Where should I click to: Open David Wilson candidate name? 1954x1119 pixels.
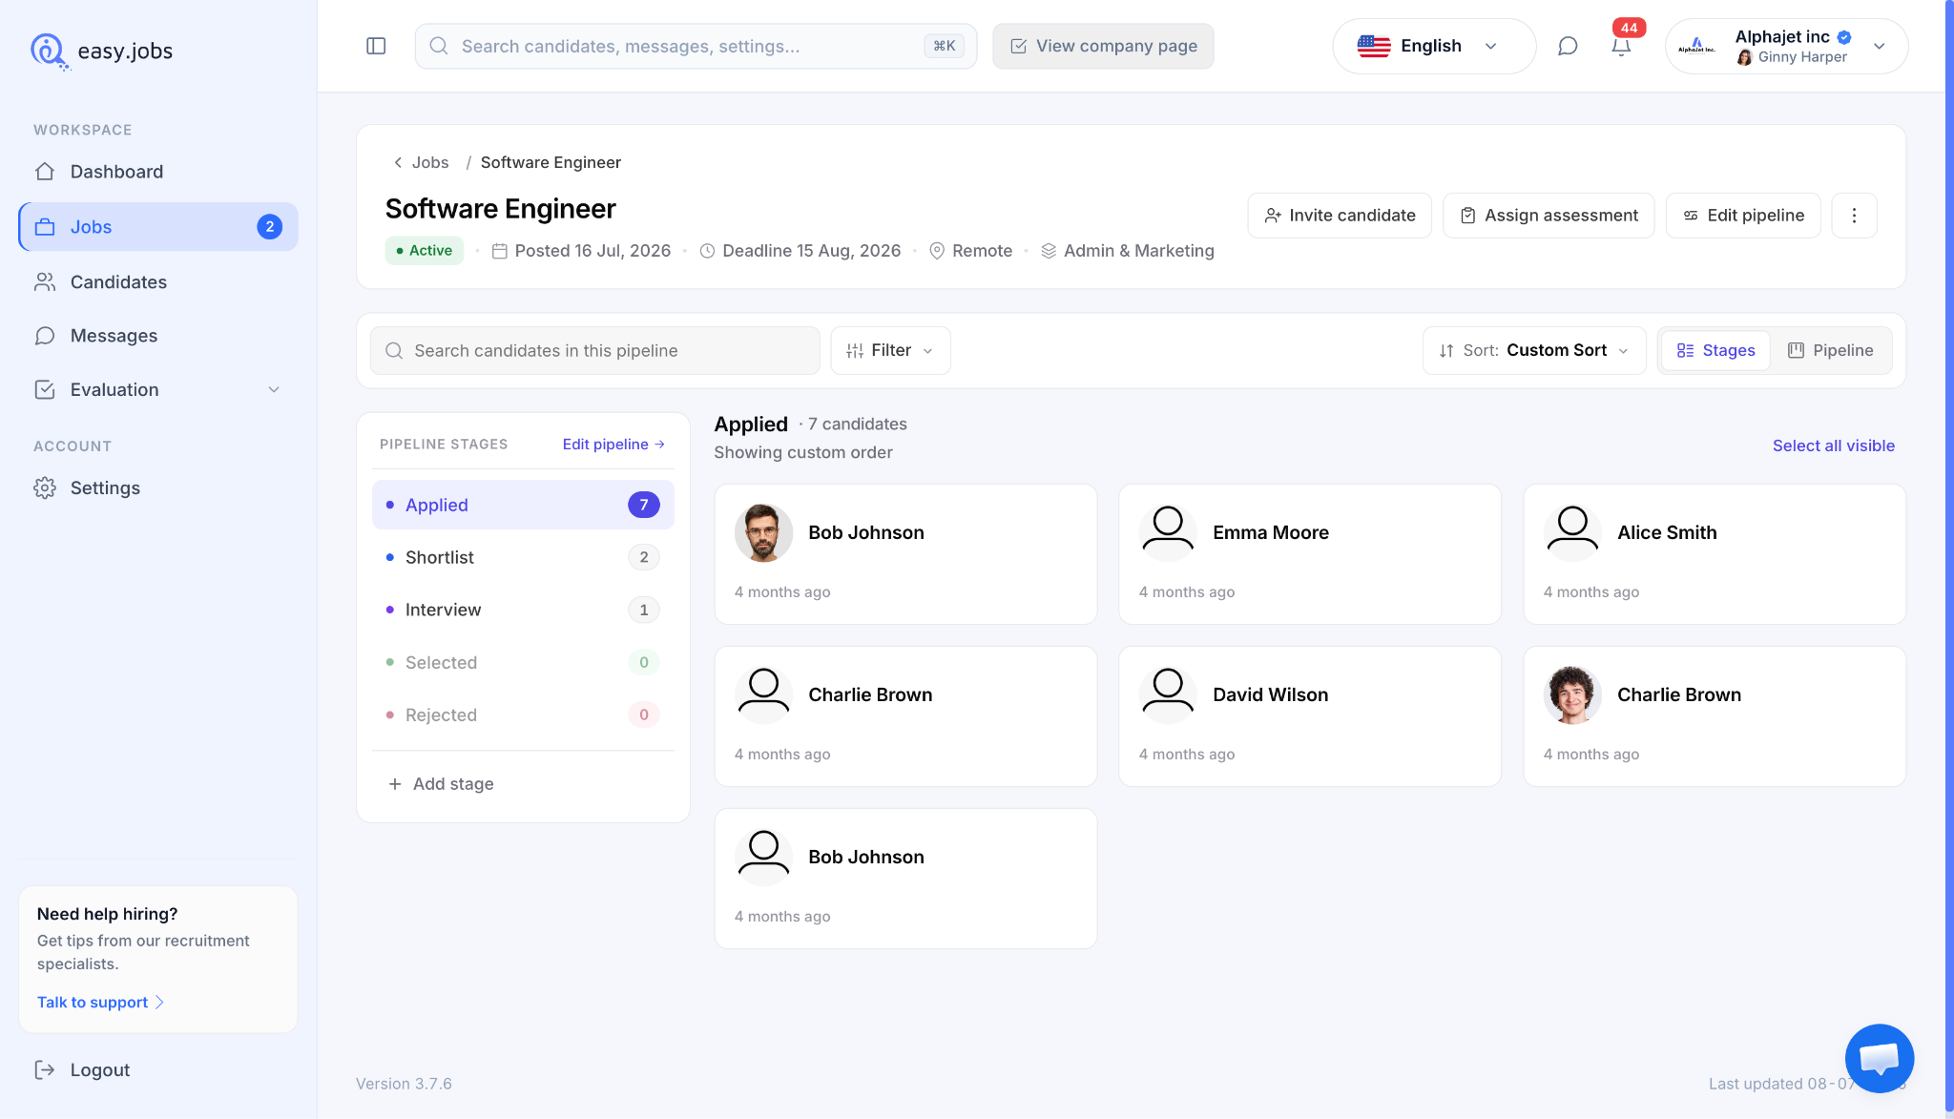(1270, 694)
